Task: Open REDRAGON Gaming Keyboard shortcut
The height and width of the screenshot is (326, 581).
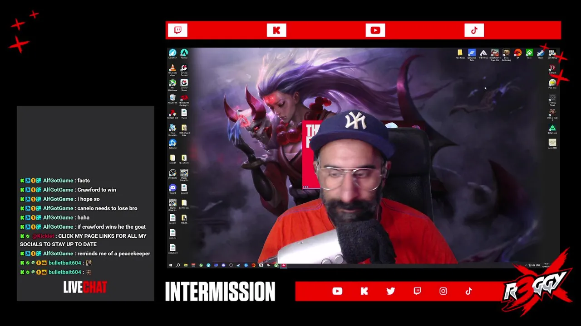Action: pos(184,100)
